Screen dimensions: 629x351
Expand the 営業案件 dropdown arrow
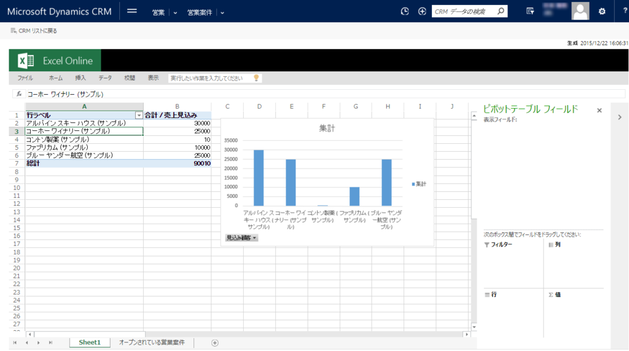tap(222, 13)
